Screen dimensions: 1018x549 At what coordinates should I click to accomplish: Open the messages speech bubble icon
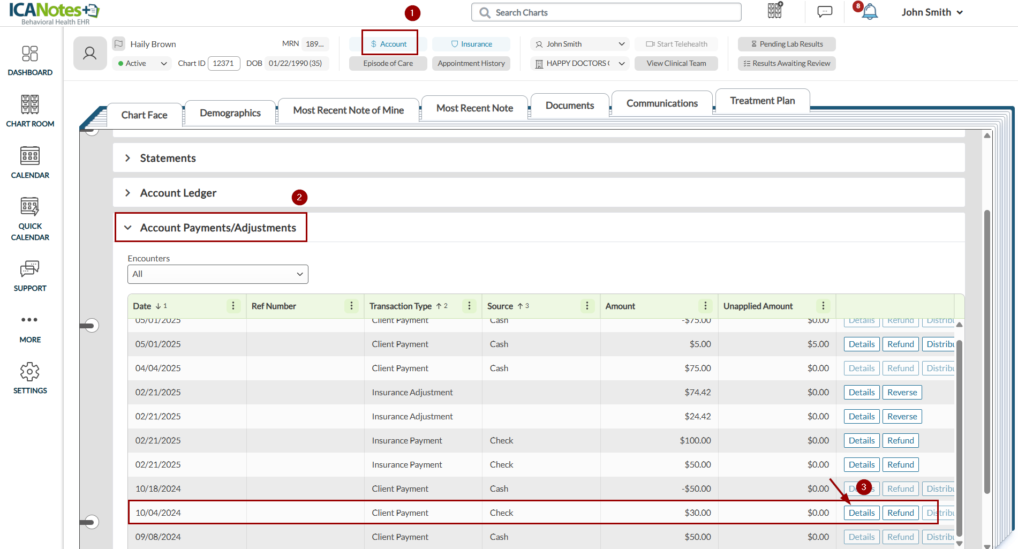click(825, 12)
